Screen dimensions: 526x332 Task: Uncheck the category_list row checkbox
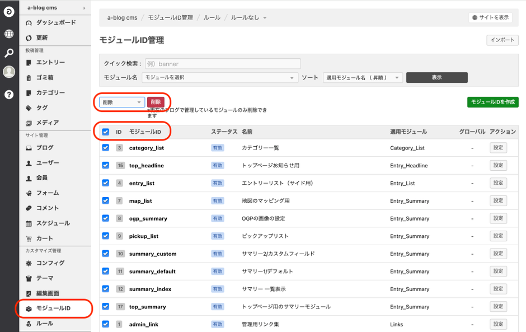click(106, 148)
